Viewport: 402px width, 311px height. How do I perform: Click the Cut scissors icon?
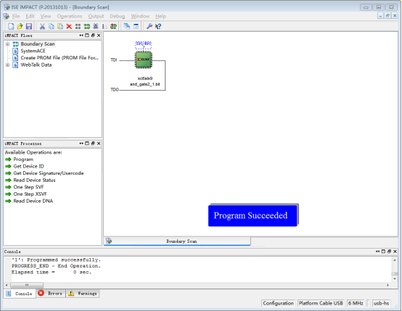[42, 26]
